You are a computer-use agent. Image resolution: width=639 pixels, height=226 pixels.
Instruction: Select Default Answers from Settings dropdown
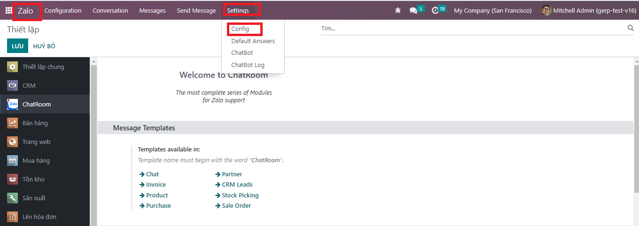[x=253, y=41]
